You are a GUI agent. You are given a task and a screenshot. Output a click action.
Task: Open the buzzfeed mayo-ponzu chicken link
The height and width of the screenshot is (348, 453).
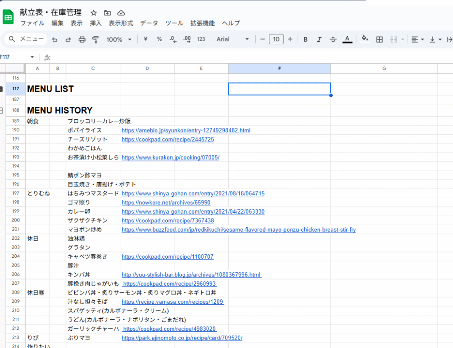tap(238, 230)
